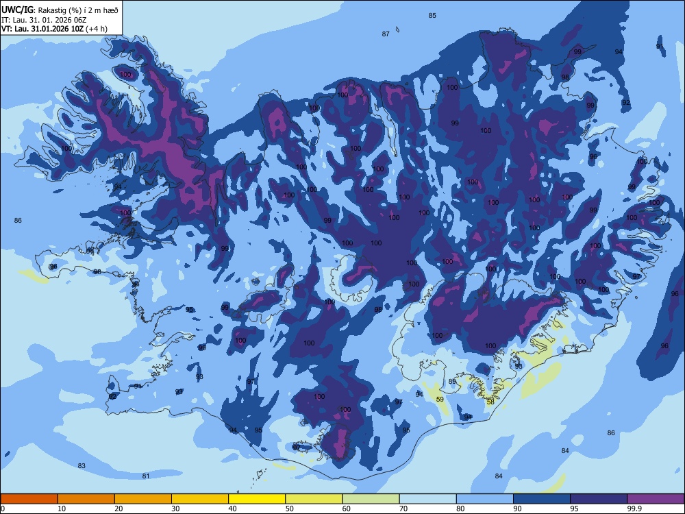The image size is (685, 514).
Task: Click the '85' humidity value over the sea
Action: [432, 16]
